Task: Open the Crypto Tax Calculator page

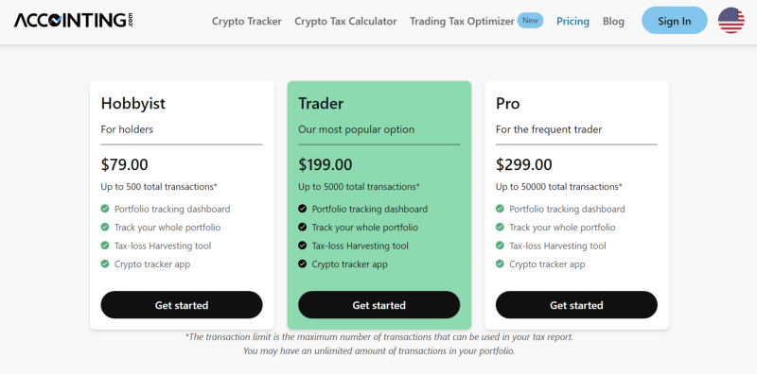Action: 345,21
